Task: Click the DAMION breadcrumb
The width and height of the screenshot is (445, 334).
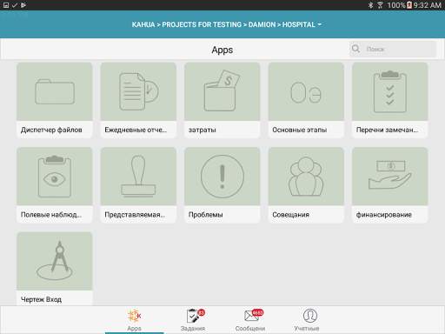Action: click(262, 24)
